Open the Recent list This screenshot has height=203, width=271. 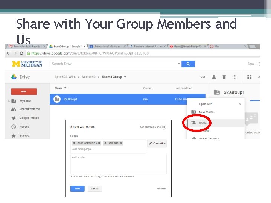(24, 127)
